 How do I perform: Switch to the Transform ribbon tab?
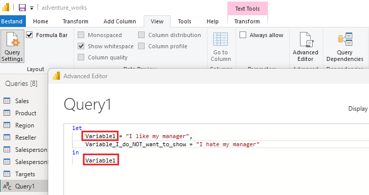[x=75, y=21]
